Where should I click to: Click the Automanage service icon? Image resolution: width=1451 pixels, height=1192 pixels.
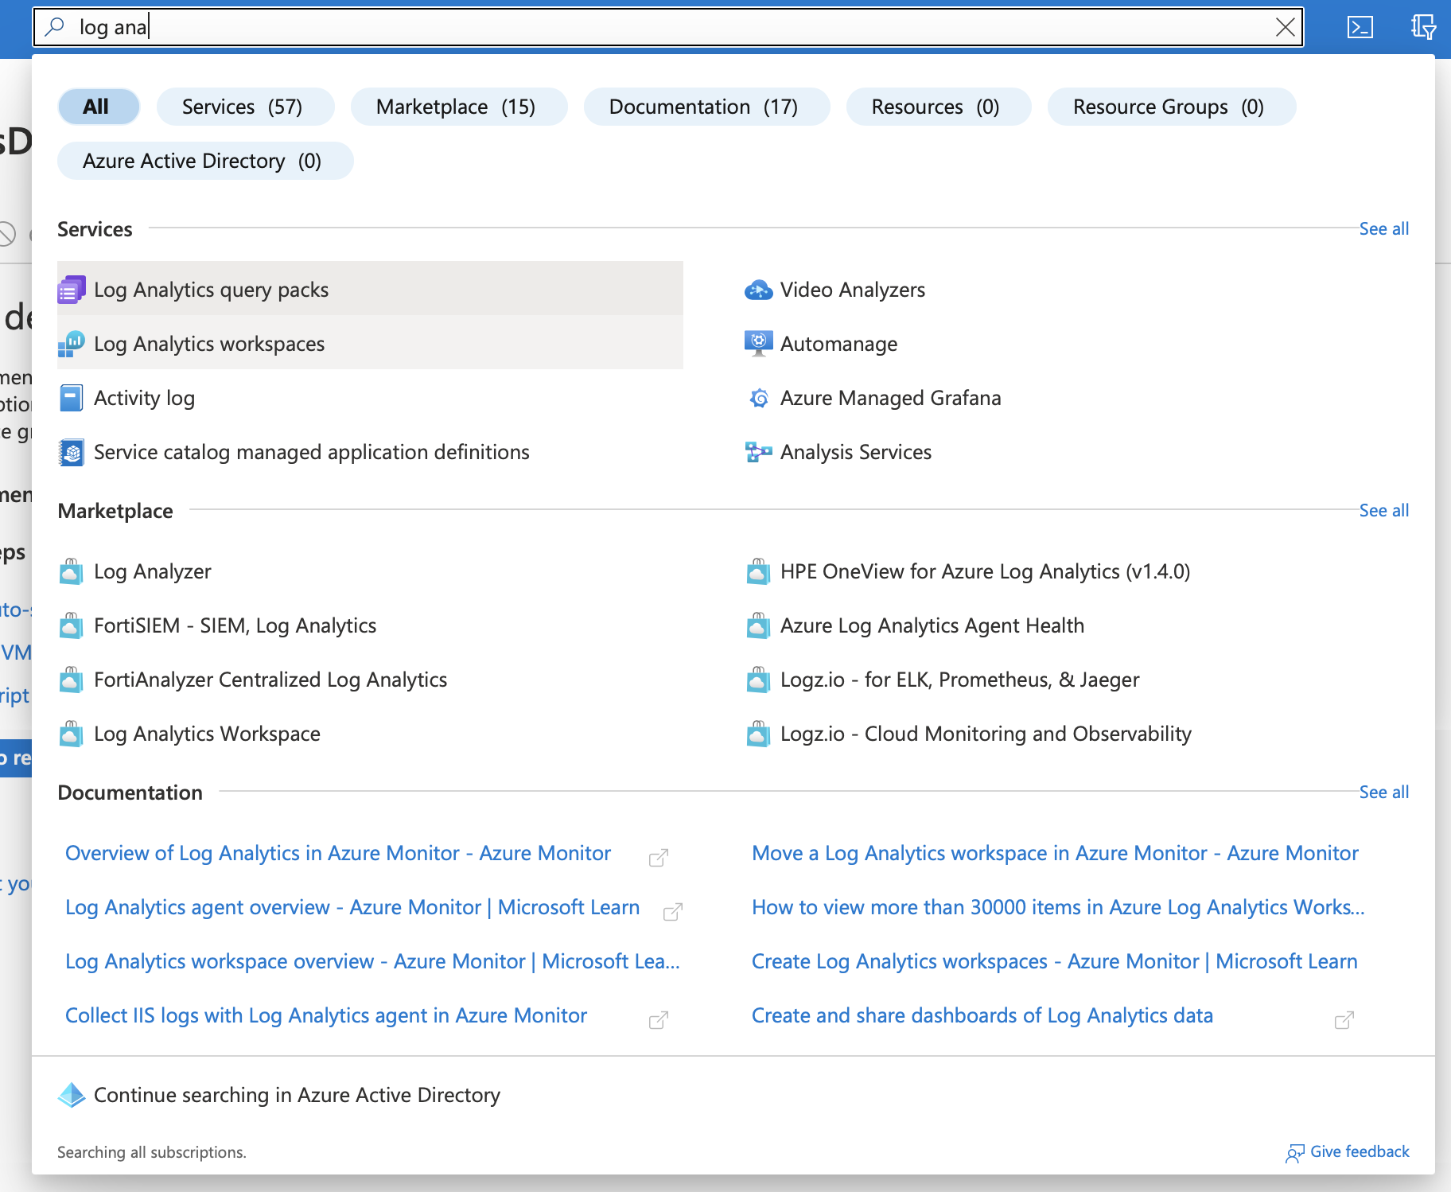(x=758, y=344)
